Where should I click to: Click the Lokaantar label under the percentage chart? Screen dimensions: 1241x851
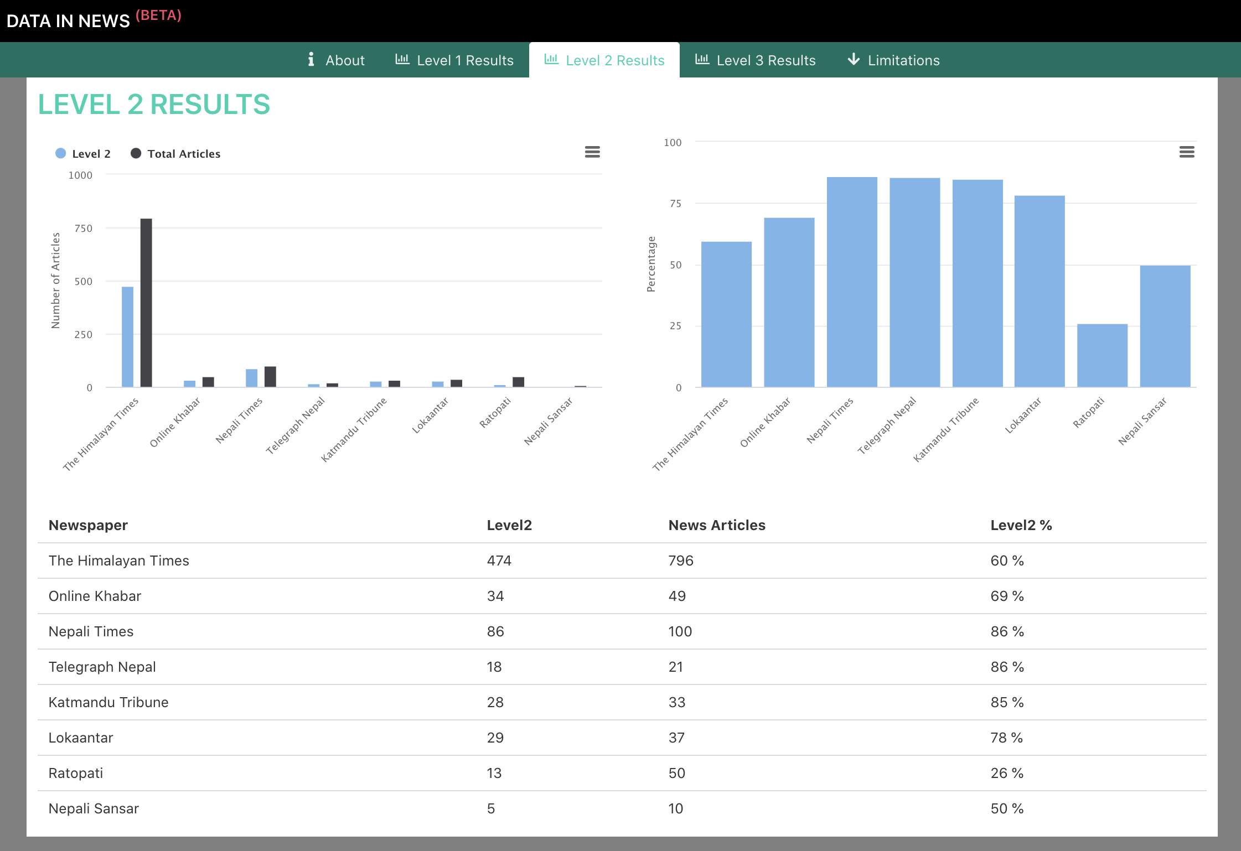(x=1023, y=415)
